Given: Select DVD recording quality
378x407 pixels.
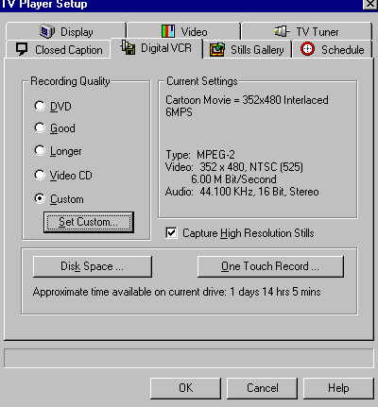Looking at the screenshot, I should [53, 107].
